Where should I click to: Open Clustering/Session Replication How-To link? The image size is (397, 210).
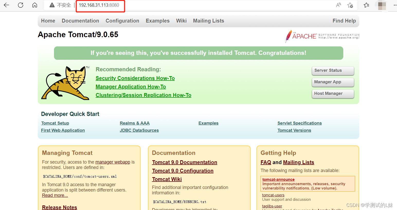[143, 95]
